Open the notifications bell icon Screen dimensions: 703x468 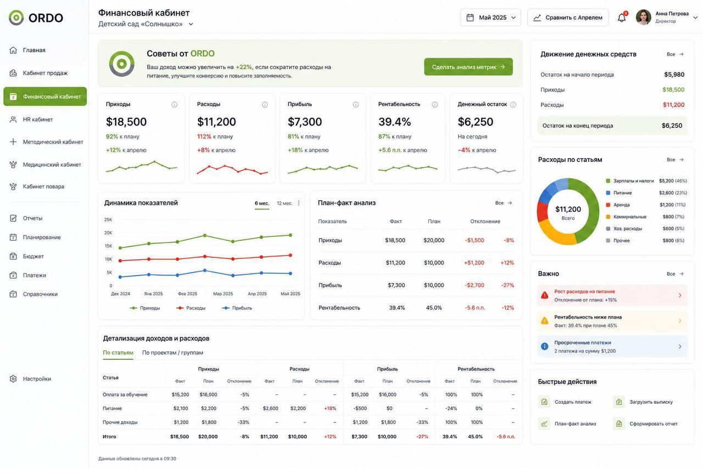pos(622,18)
